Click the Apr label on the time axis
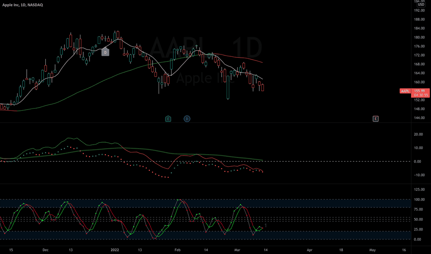The width and height of the screenshot is (431, 254). point(309,250)
